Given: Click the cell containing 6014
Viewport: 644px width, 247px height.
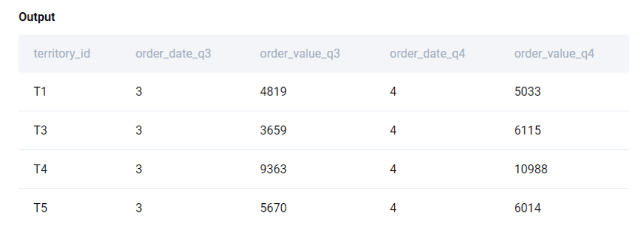Looking at the screenshot, I should [528, 208].
